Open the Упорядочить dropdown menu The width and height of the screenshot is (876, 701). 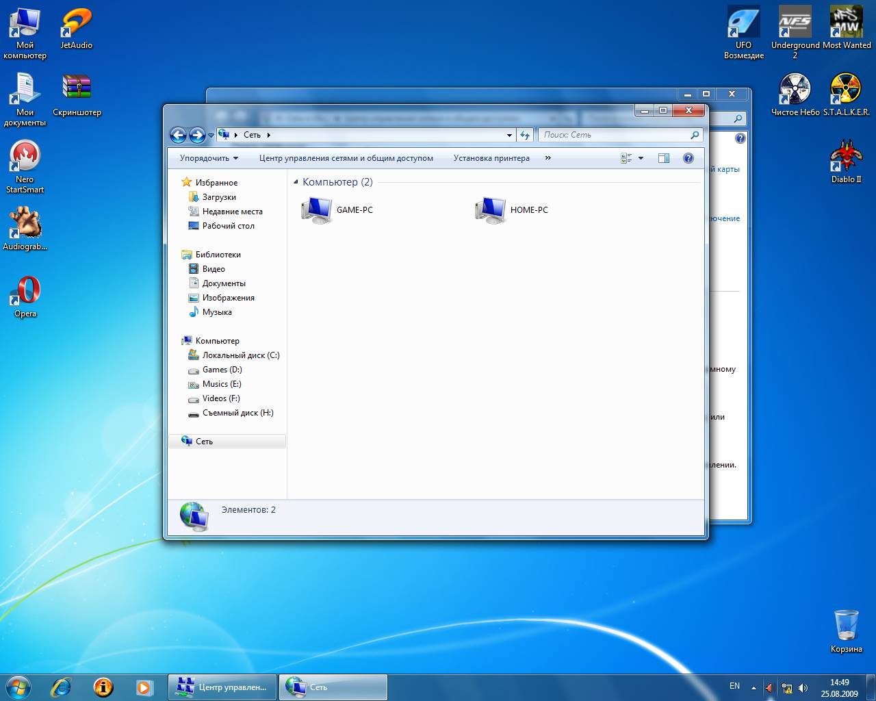(209, 158)
